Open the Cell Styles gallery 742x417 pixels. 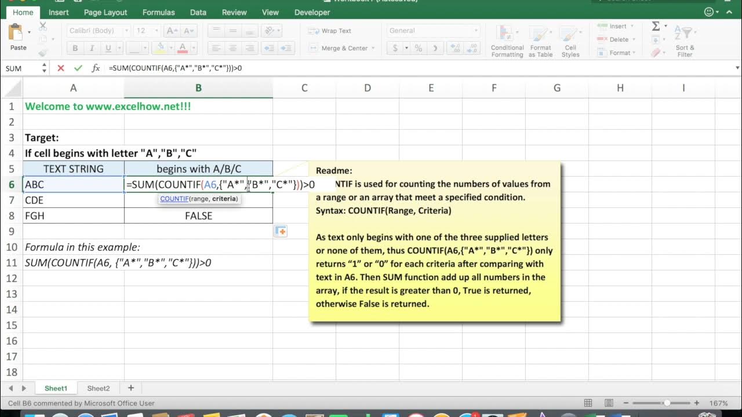[570, 42]
